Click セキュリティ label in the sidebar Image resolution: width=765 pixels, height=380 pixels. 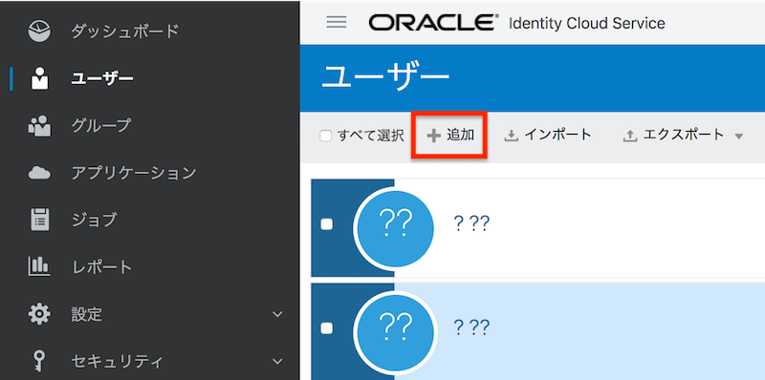(x=117, y=362)
